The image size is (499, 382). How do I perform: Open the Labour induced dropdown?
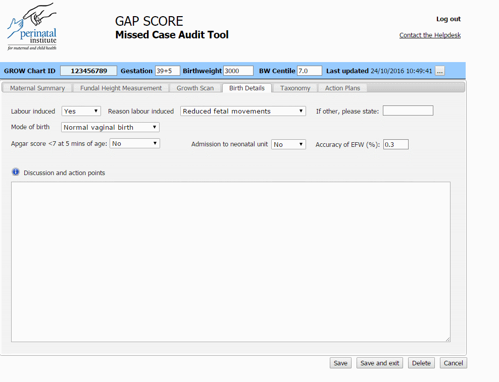pos(81,111)
